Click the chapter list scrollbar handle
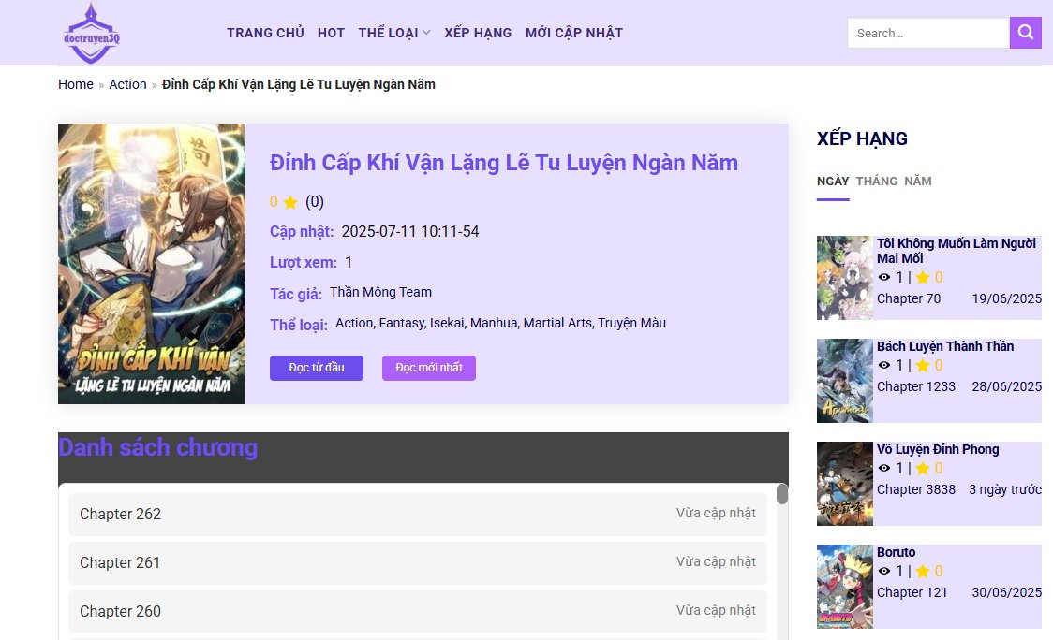Viewport: 1053px width, 640px height. (x=782, y=494)
